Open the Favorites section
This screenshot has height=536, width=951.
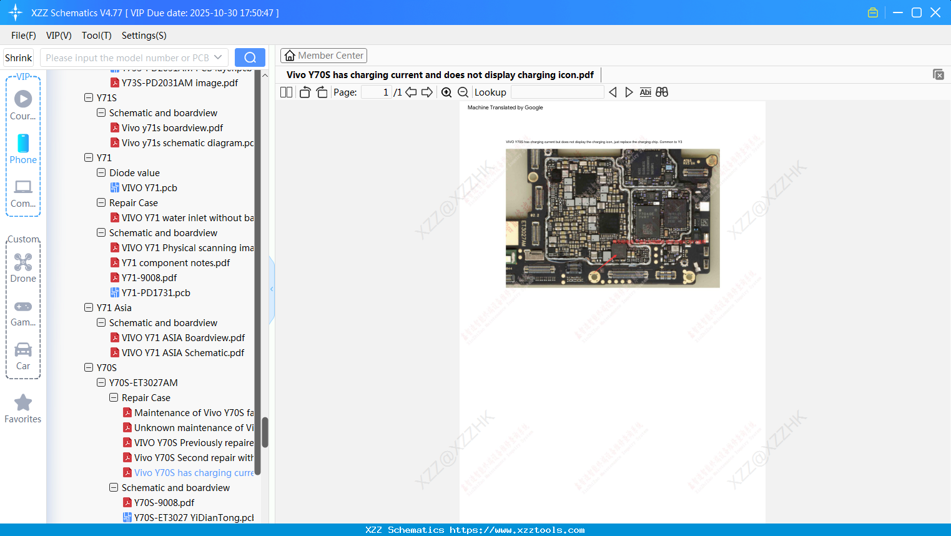tap(23, 409)
